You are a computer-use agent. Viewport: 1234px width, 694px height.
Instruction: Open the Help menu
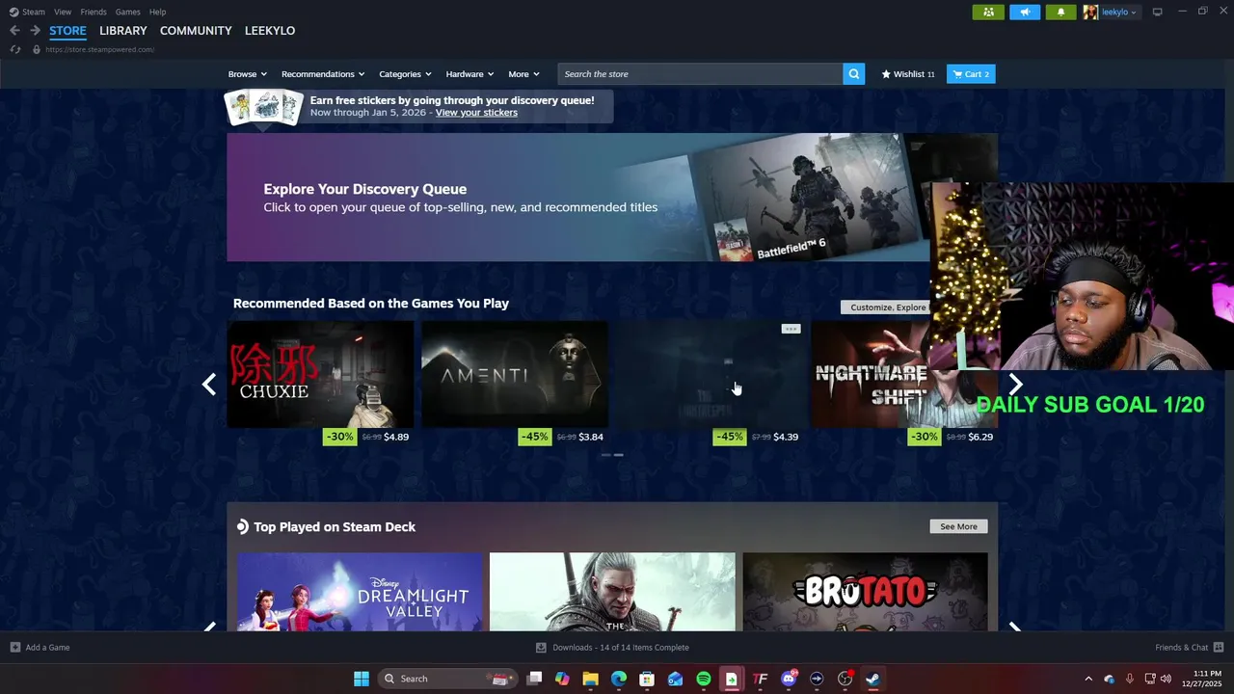point(157,12)
